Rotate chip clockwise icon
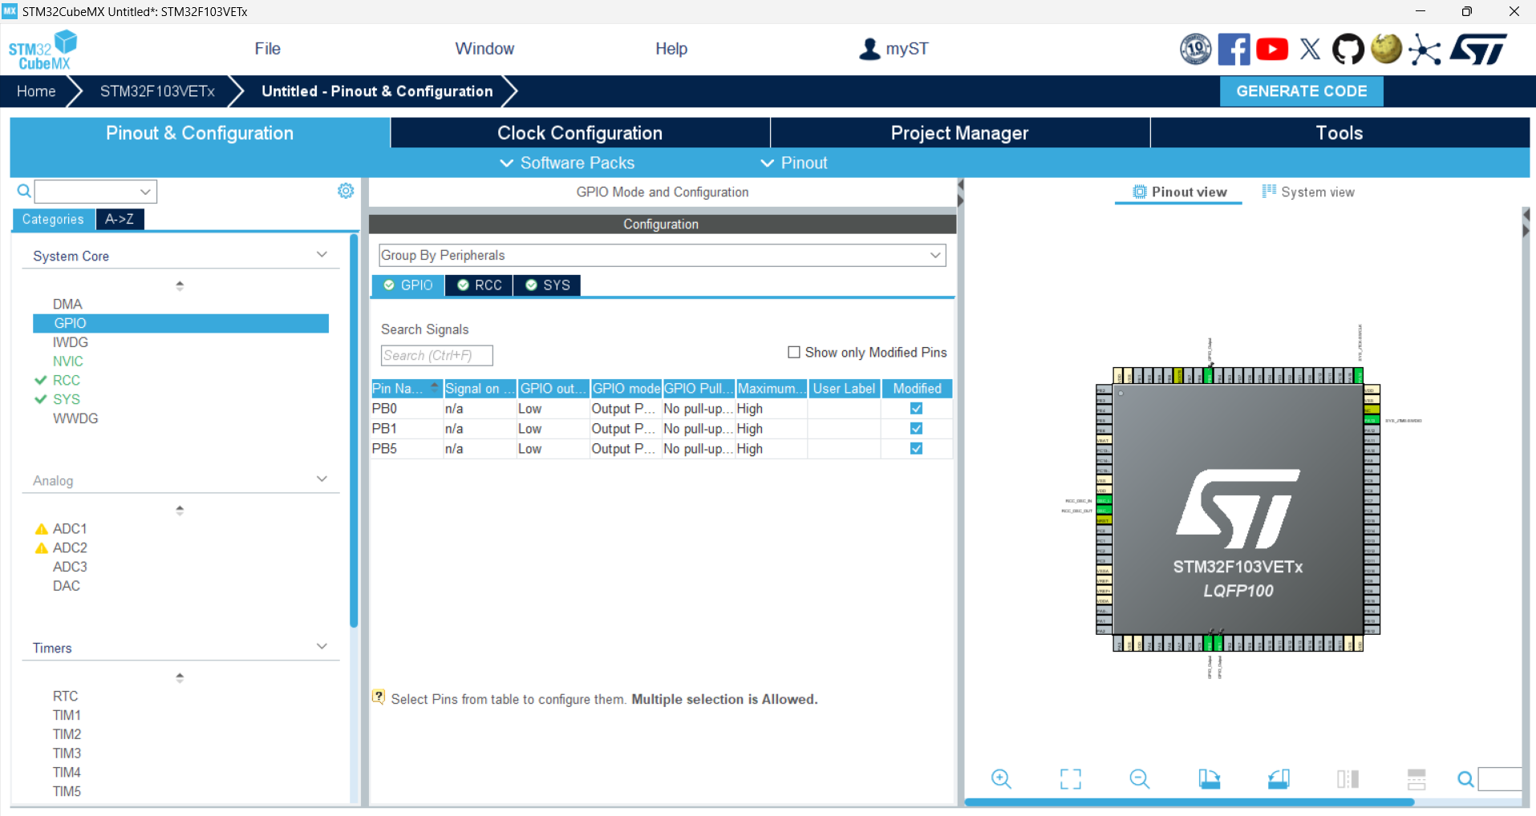Screen dimensions: 1536x816 1209,778
